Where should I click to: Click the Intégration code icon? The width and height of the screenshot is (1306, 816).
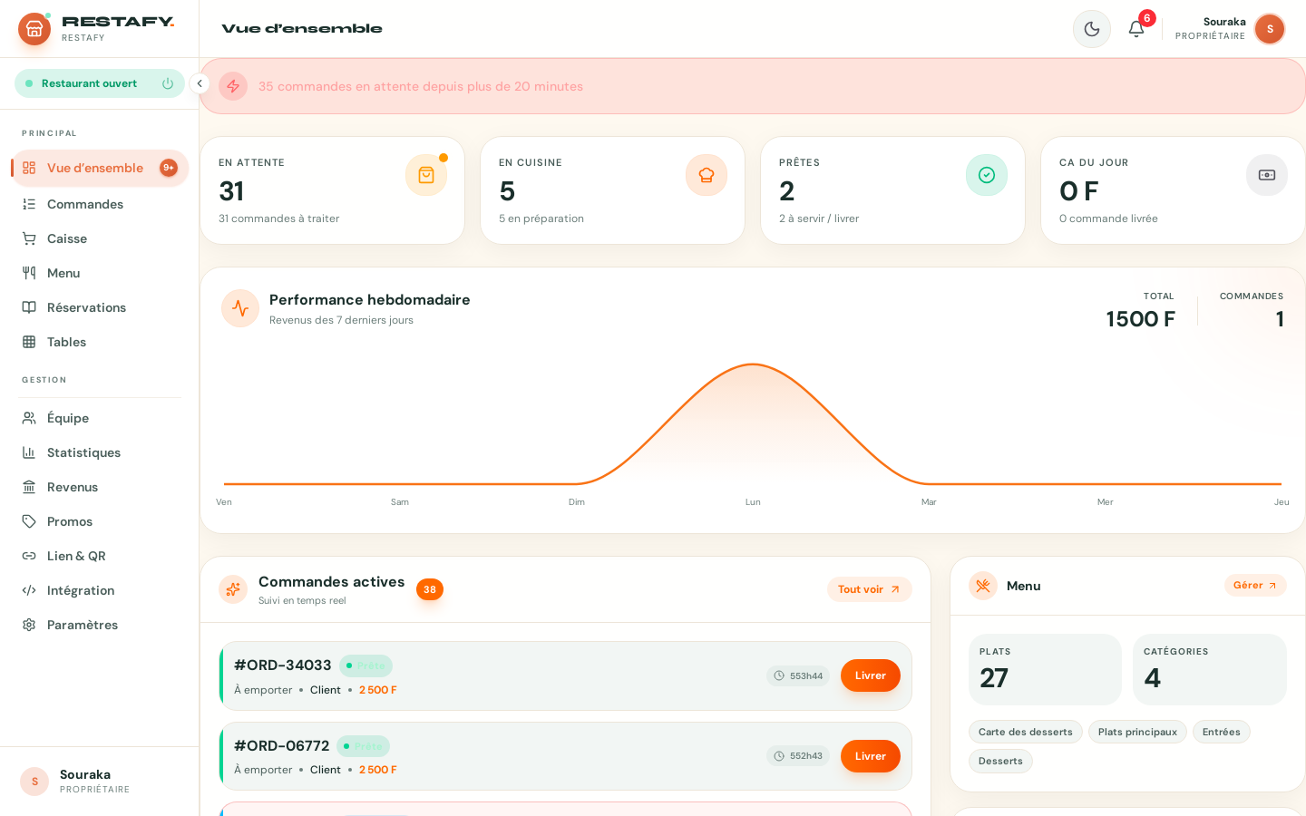point(29,590)
